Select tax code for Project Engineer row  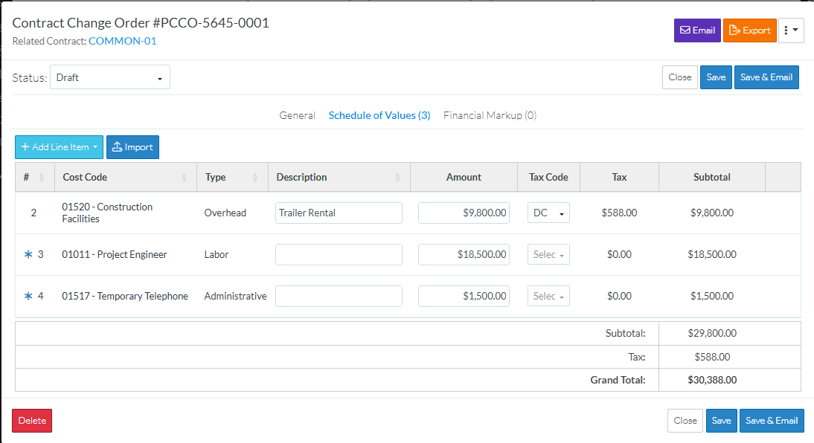tap(548, 255)
